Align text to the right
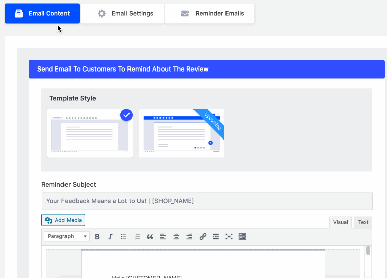Screen dimensions: 387x278 [189, 236]
